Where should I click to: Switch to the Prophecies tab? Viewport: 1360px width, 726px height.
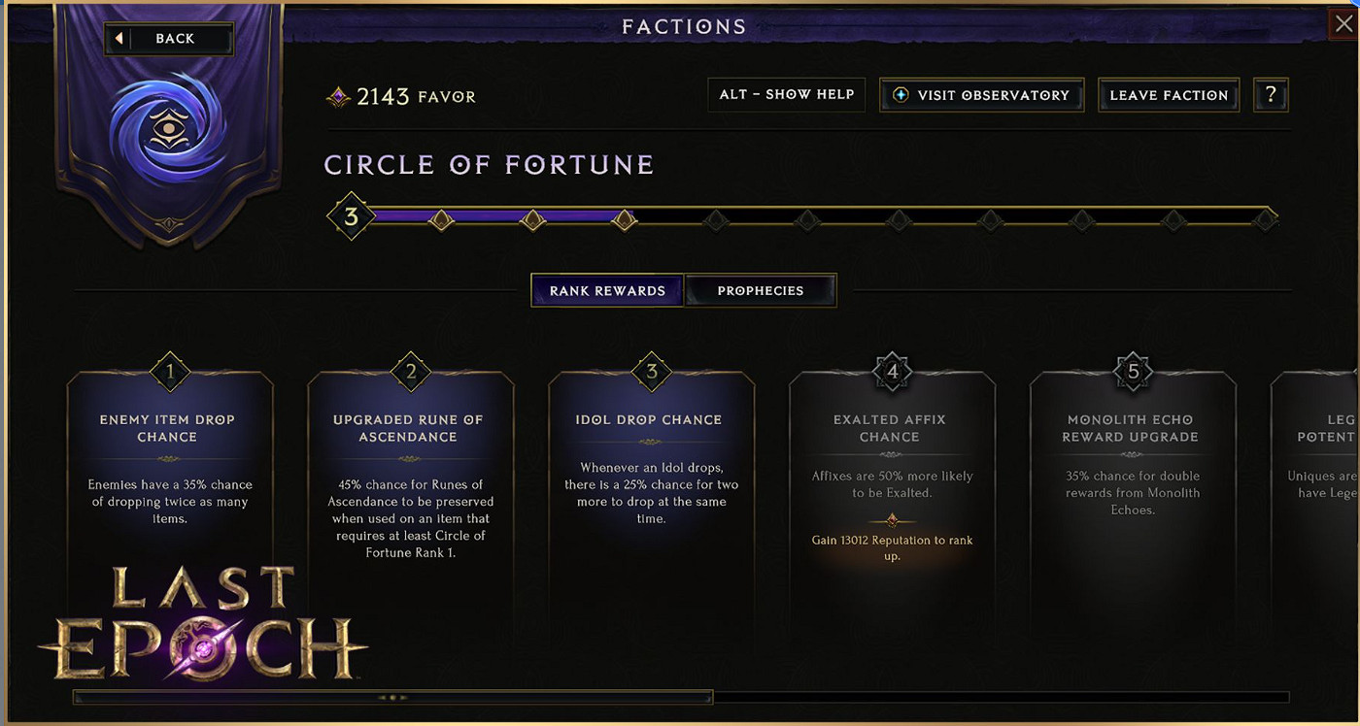point(761,290)
